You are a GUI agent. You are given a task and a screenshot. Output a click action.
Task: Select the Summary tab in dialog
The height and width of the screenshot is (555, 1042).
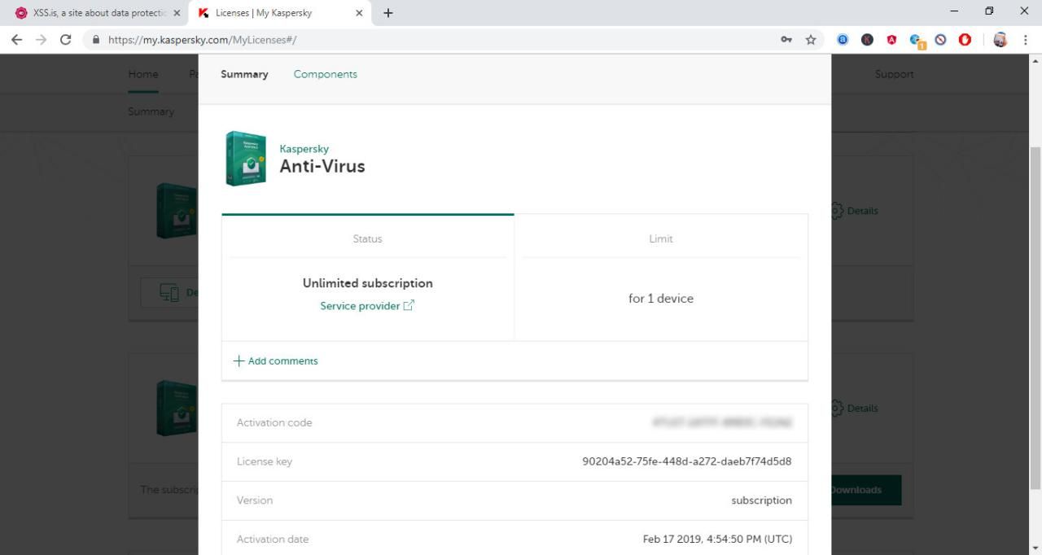244,74
